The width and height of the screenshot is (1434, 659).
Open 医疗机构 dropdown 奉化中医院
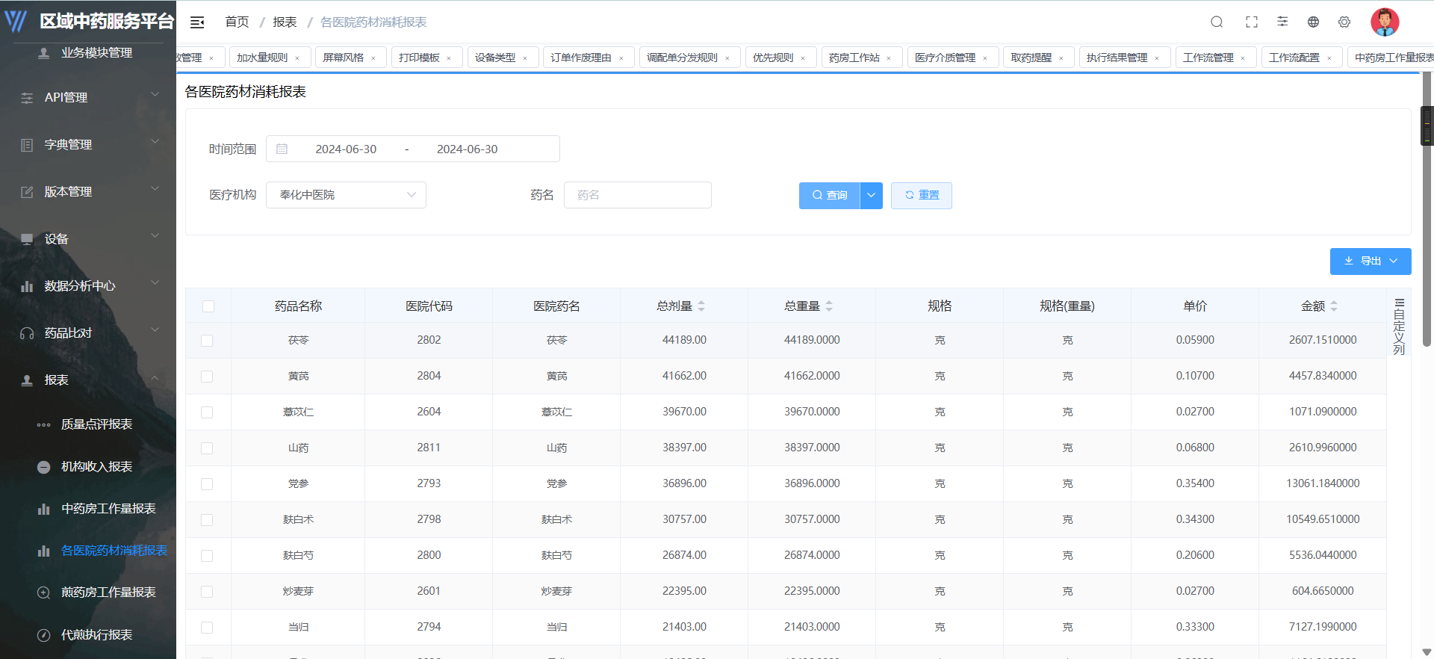[x=346, y=195]
